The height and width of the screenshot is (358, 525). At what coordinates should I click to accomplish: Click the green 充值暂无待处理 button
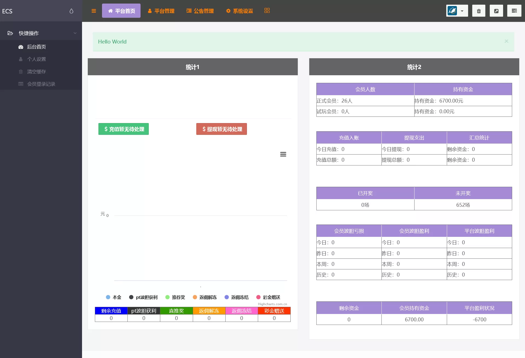[x=124, y=129]
